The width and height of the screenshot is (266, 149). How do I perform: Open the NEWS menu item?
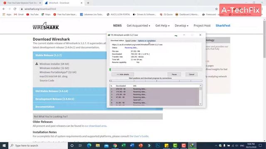click(x=117, y=26)
